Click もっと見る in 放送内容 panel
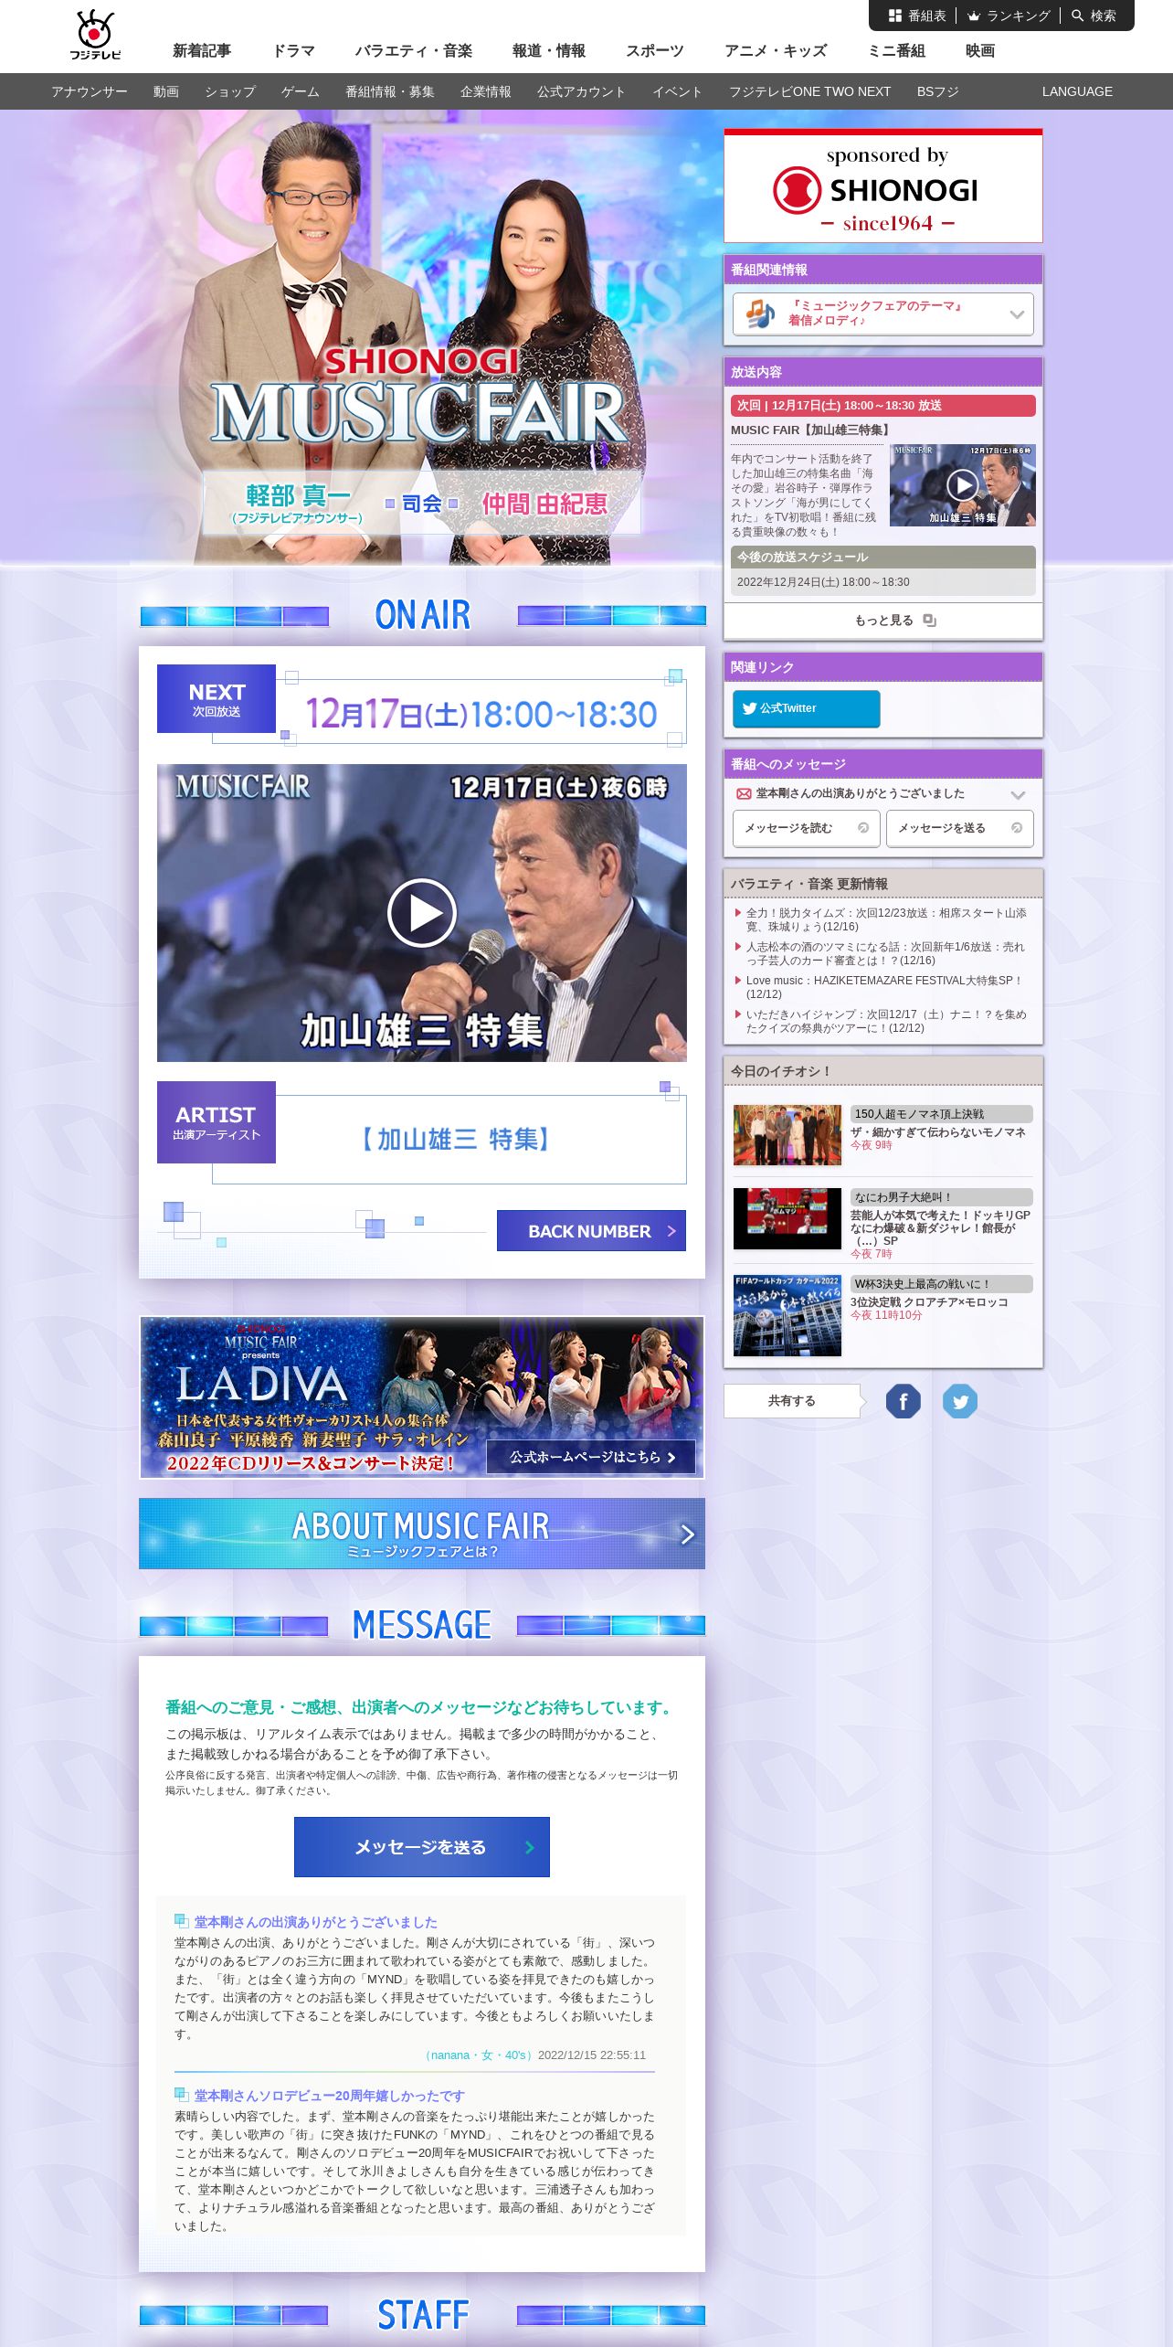Viewport: 1173px width, 2347px height. [883, 621]
